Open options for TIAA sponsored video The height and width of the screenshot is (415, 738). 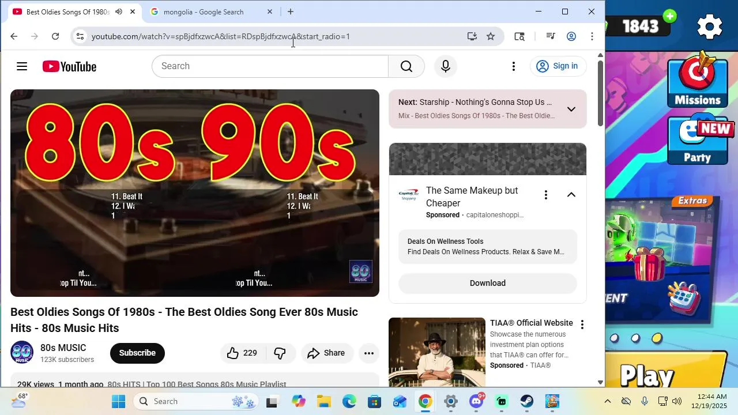click(582, 325)
